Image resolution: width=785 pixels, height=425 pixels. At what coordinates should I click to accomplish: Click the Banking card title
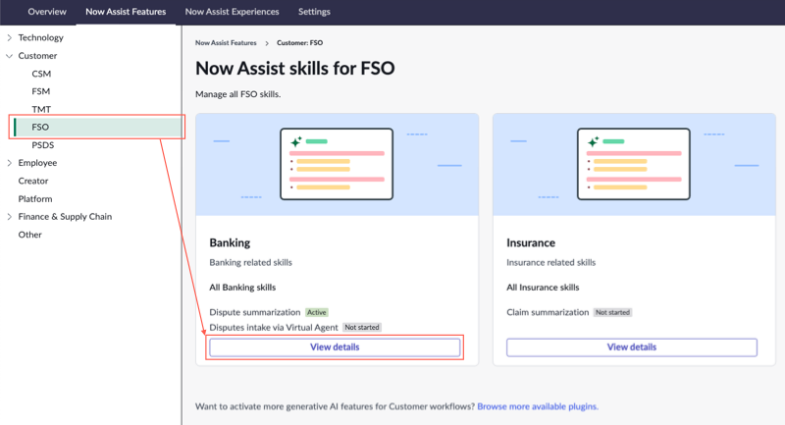pos(230,242)
